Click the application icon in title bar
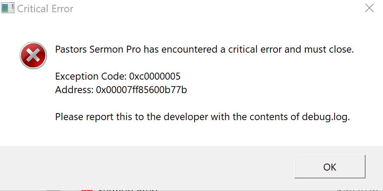The width and height of the screenshot is (383, 191). click(7, 8)
